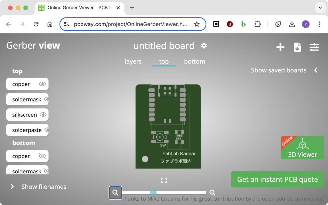This screenshot has height=205, width=328.
Task: Open Chrome three-dot menu
Action: [319, 24]
